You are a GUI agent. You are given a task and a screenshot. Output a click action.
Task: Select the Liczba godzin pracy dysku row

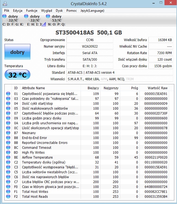tap(87, 118)
